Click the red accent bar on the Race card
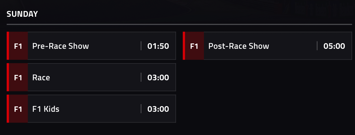The height and width of the screenshot is (135, 355). tap(8, 77)
